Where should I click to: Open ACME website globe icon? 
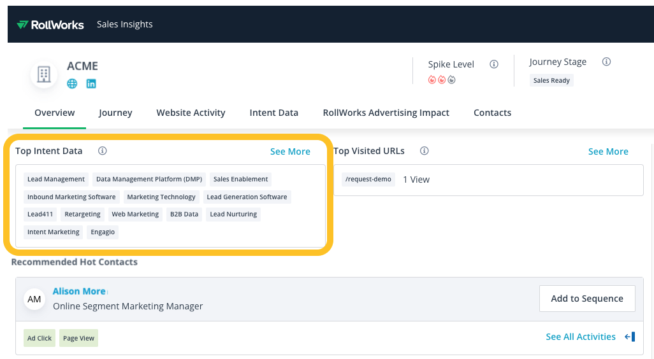pyautogui.click(x=72, y=84)
